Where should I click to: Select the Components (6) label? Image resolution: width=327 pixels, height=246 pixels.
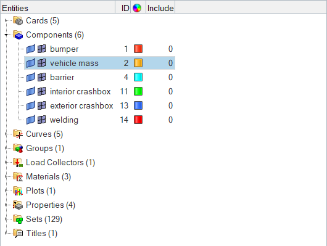(55, 35)
